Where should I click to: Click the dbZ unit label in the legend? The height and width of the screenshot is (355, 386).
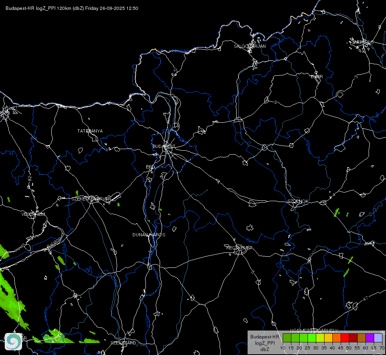(x=265, y=349)
